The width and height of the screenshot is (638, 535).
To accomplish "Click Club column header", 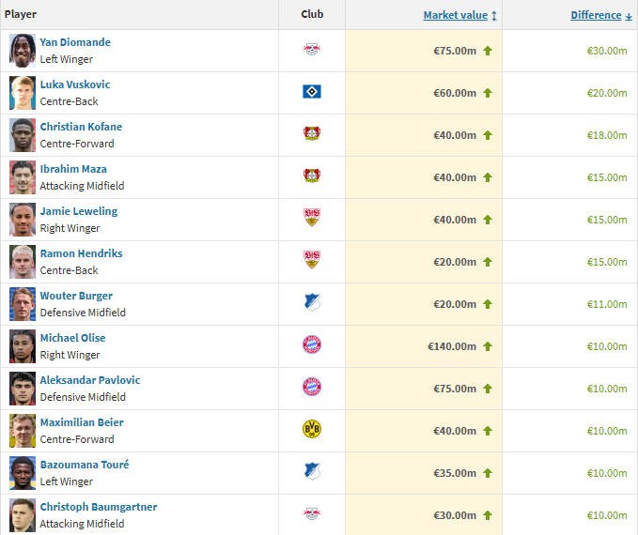I will 312,15.
